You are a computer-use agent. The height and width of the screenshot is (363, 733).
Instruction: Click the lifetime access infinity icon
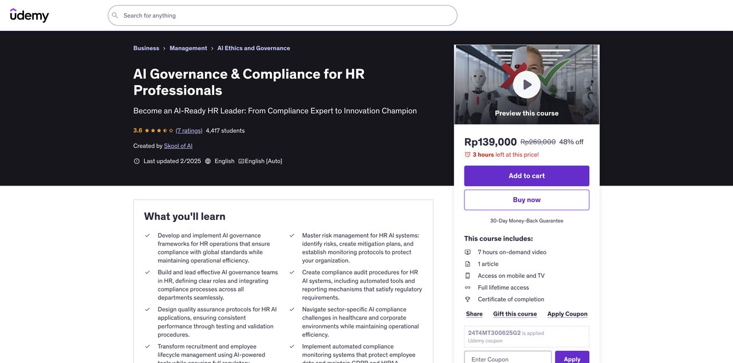pos(467,287)
